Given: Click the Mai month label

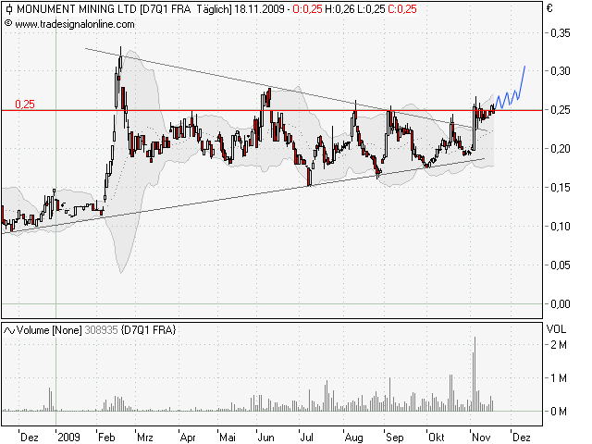Looking at the screenshot, I should click(228, 438).
